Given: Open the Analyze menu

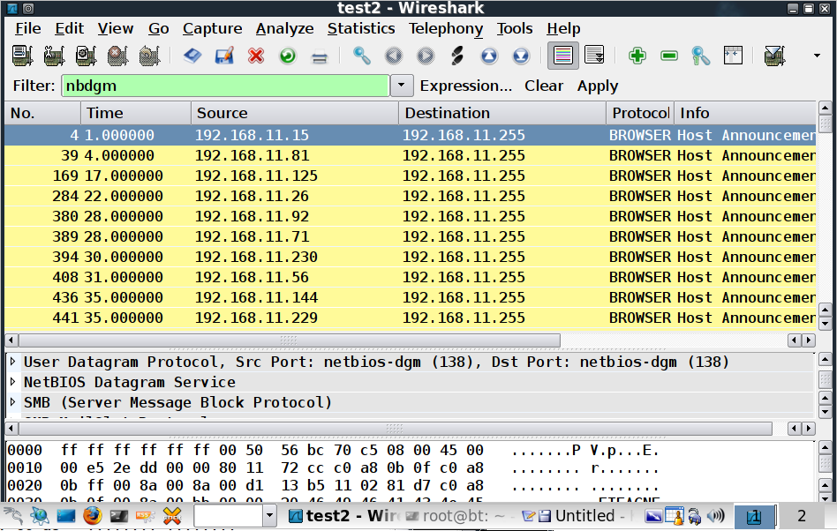Looking at the screenshot, I should [284, 28].
